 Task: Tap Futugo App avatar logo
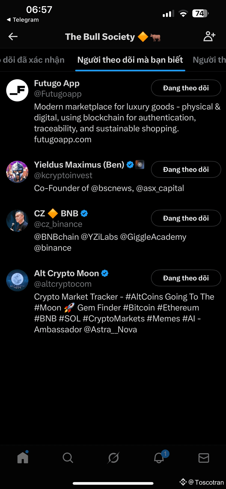coord(17,90)
